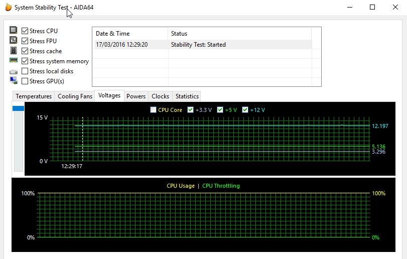Click the cache chip icon beside Stress cache
This screenshot has width=407, height=259.
coord(13,50)
